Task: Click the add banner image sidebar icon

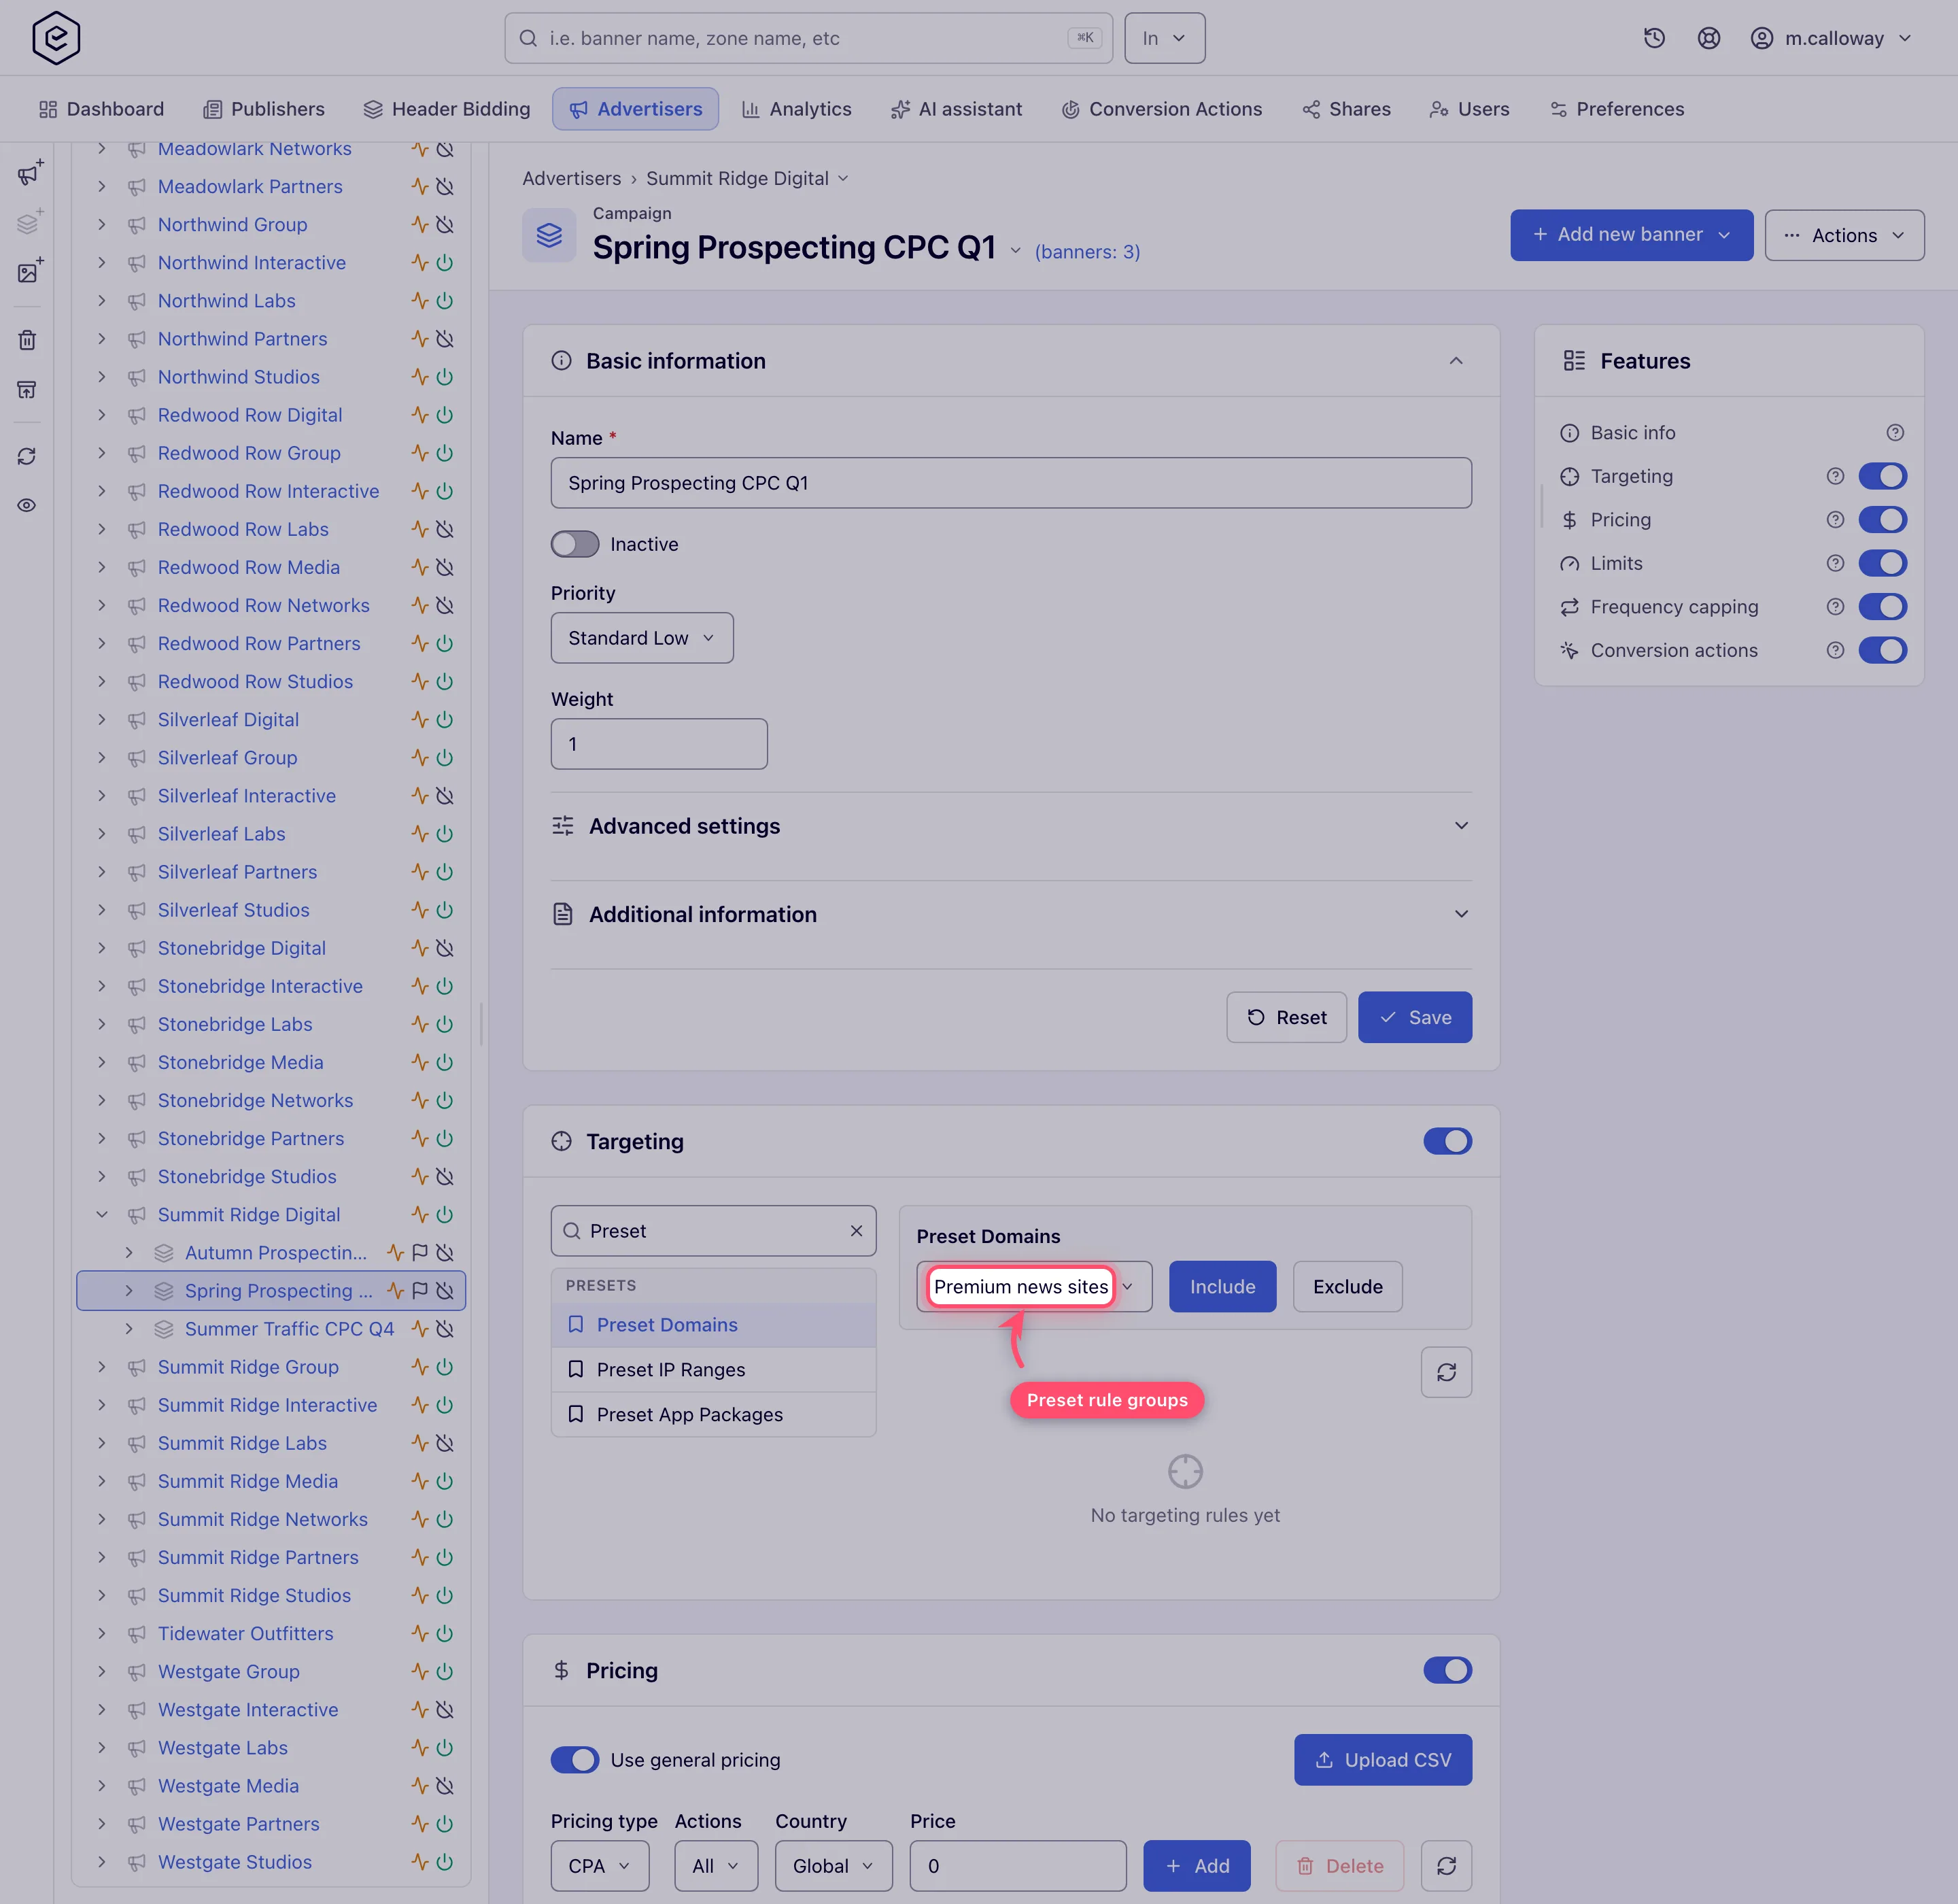Action: (x=29, y=271)
